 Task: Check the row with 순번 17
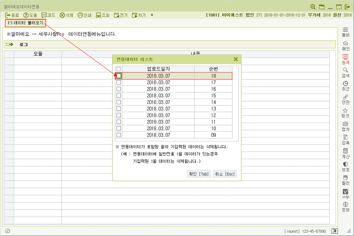tap(119, 82)
